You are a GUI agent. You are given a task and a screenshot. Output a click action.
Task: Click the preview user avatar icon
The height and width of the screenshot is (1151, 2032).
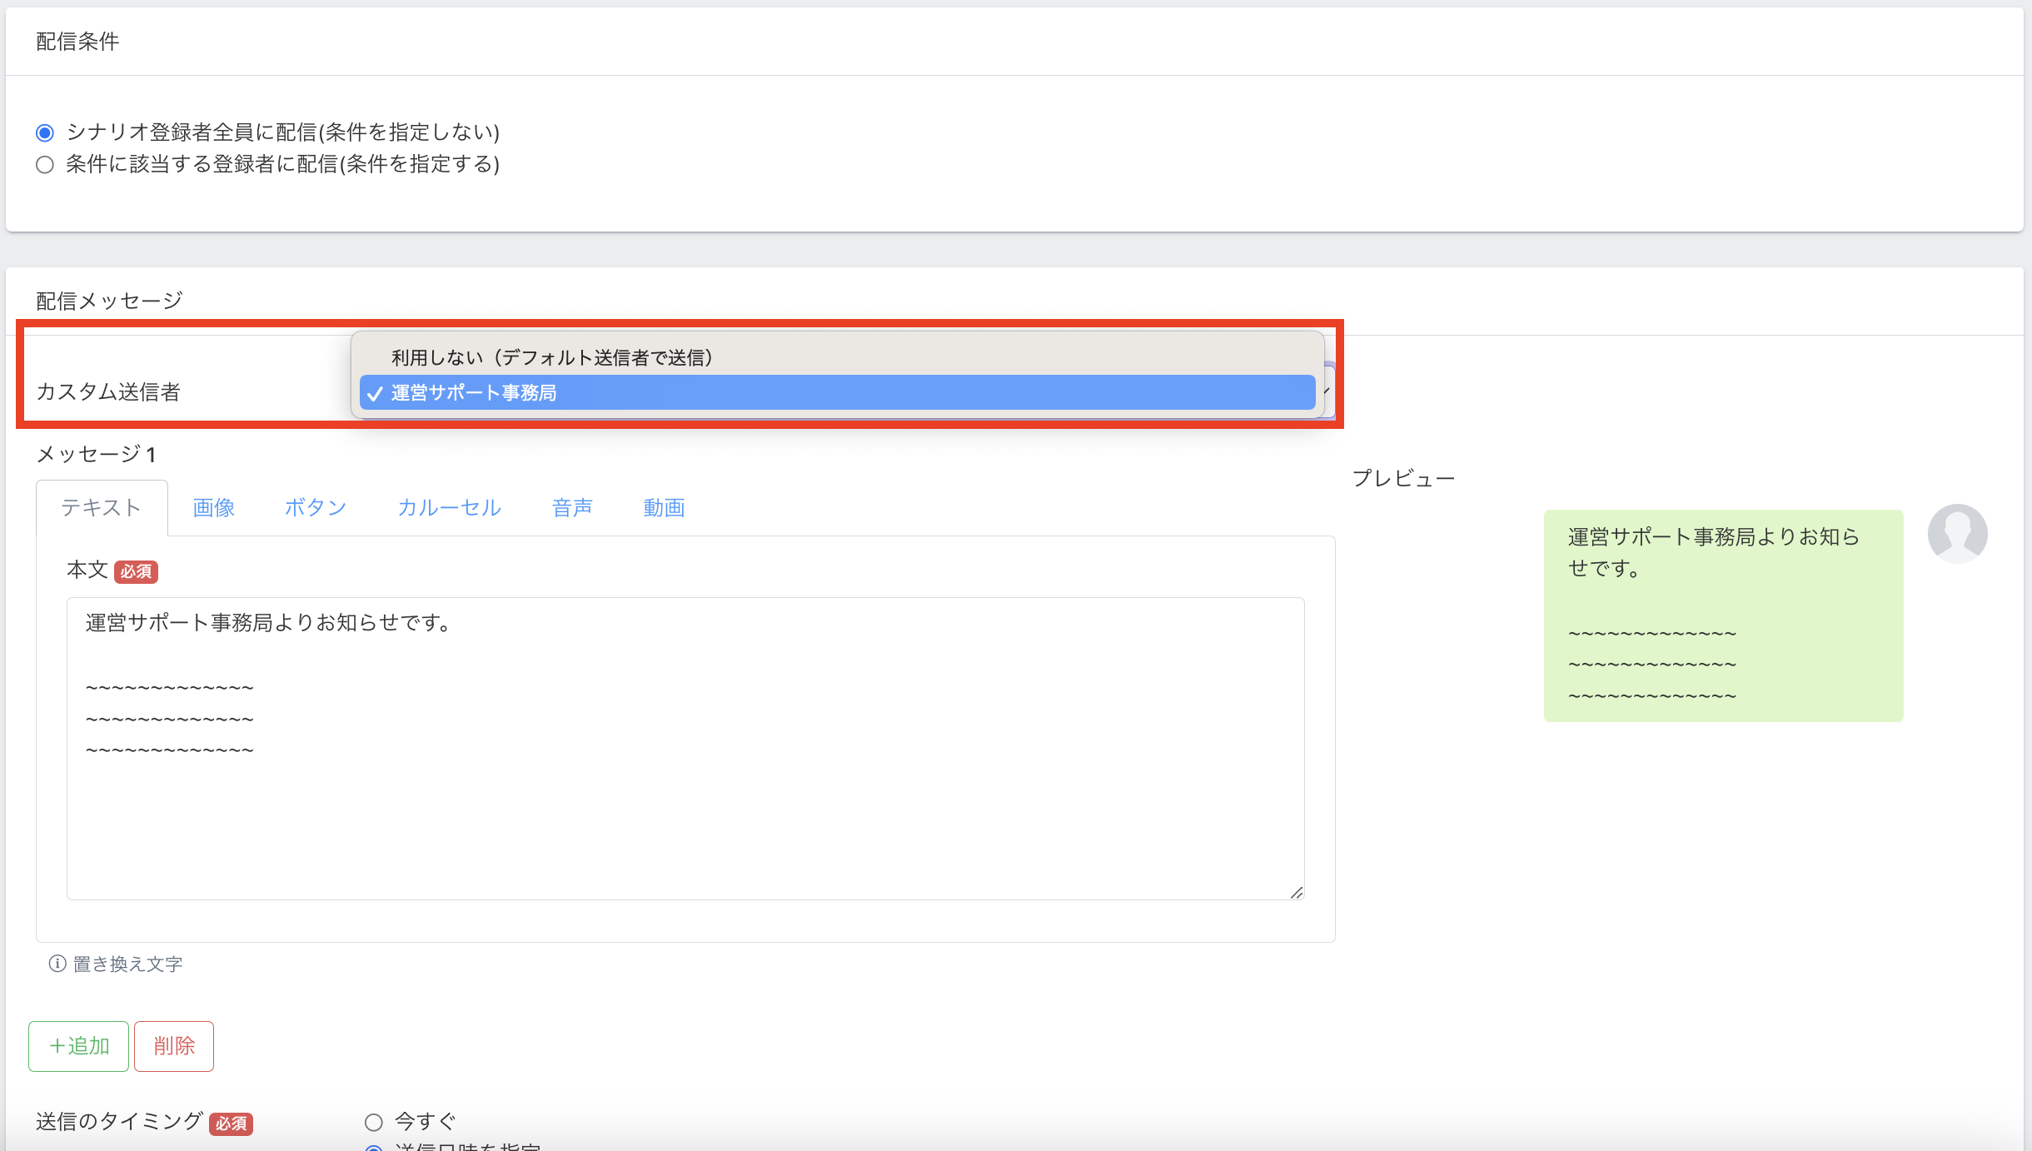tap(1957, 534)
